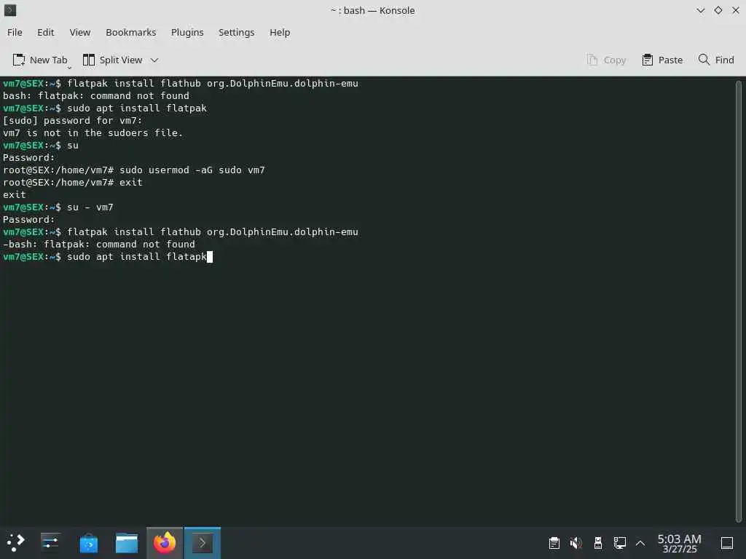746x559 pixels.
Task: Open the Bookmarks menu
Action: click(x=131, y=32)
